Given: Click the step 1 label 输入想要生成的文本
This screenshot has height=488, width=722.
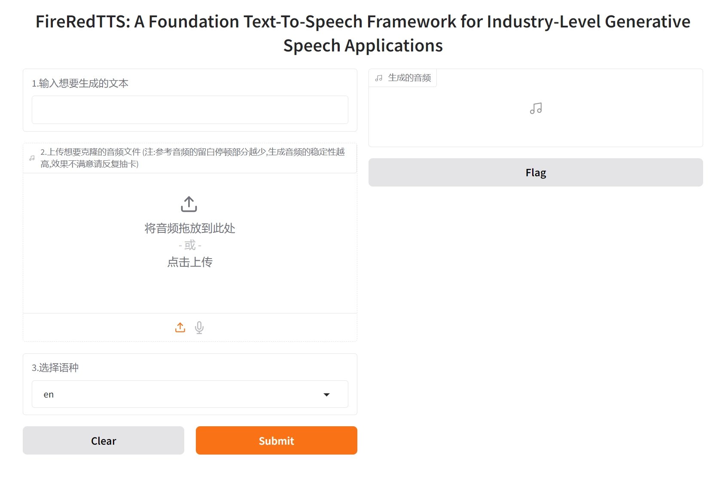Looking at the screenshot, I should click(x=81, y=84).
